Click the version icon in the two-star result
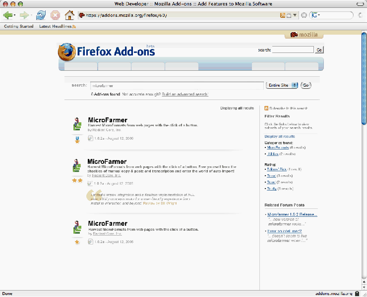The height and width of the screenshot is (297, 367). 90,184
